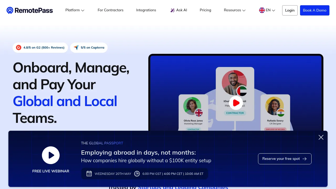Screen dimensions: 336x189
Task: Navigate to the Pricing page
Action: [206, 10]
